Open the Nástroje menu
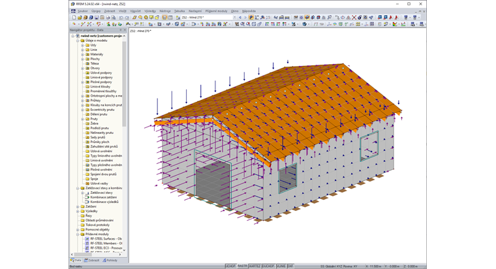496x269 pixels. (165, 11)
